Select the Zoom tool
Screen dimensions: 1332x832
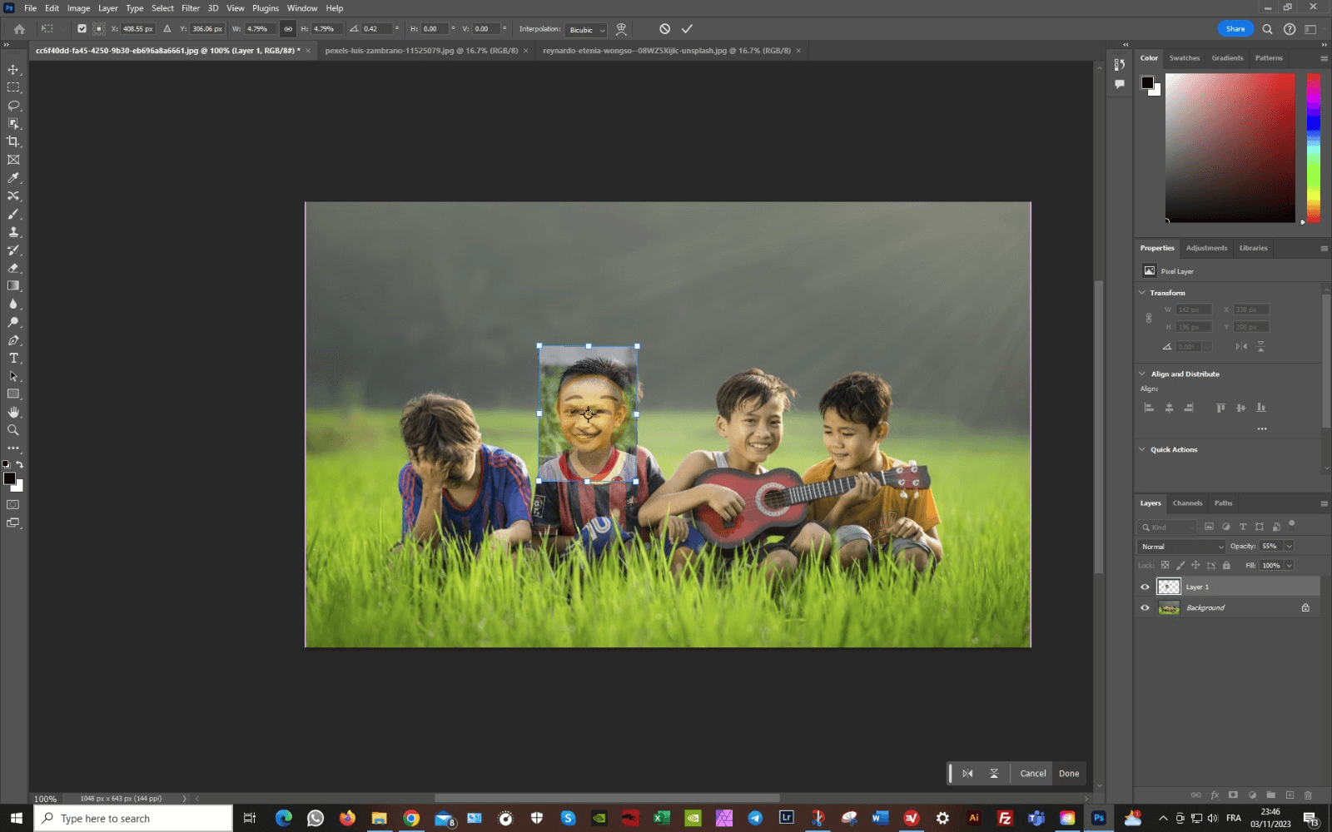(13, 430)
